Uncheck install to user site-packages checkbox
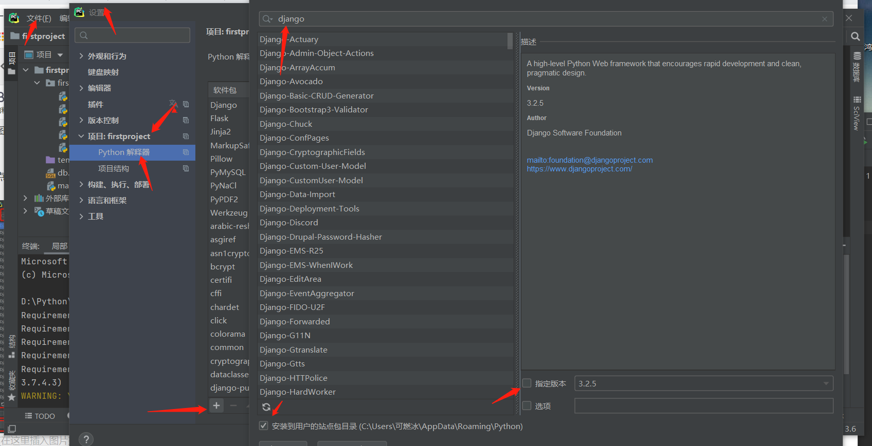The image size is (872, 446). pos(263,426)
